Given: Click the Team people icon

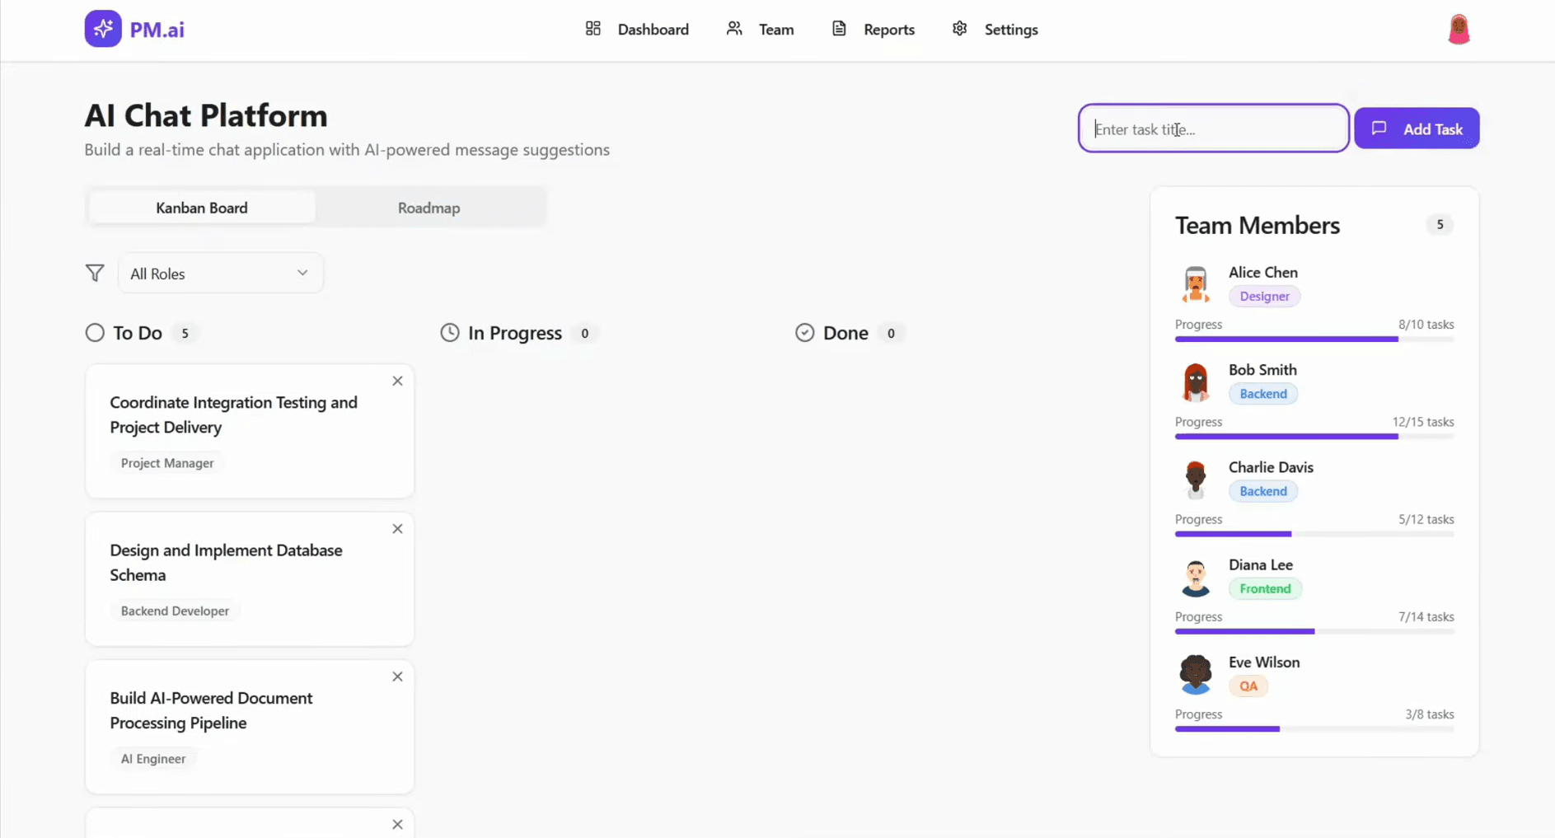Looking at the screenshot, I should [734, 29].
